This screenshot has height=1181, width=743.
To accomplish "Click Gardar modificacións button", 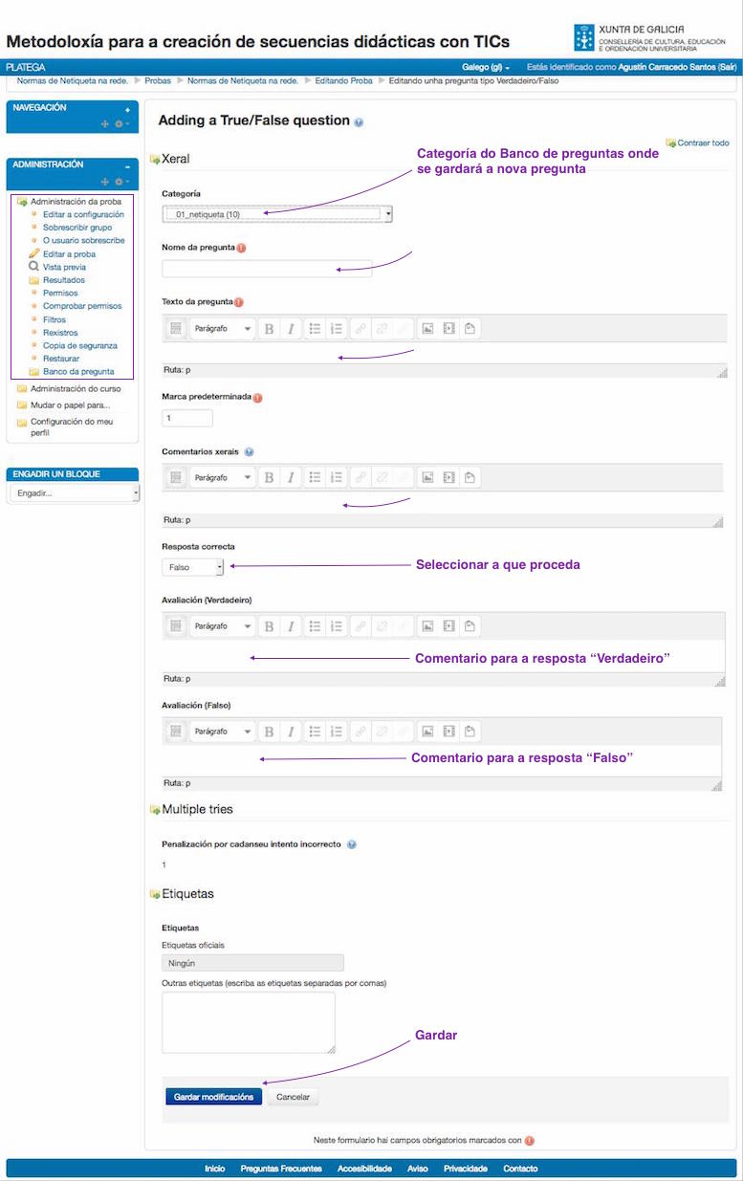I will 213,1097.
